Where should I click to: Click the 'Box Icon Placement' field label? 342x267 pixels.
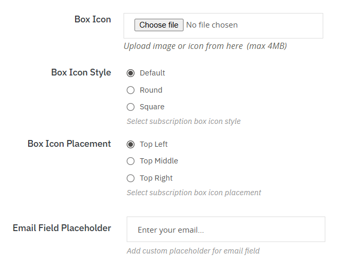pyautogui.click(x=69, y=144)
